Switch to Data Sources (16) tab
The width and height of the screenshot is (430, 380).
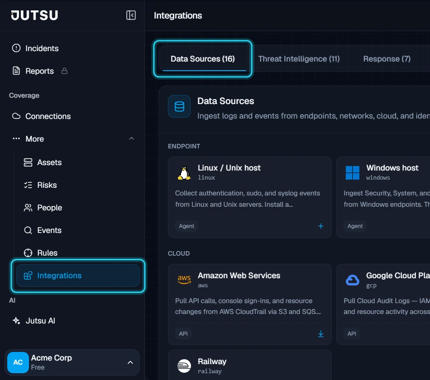coord(203,59)
